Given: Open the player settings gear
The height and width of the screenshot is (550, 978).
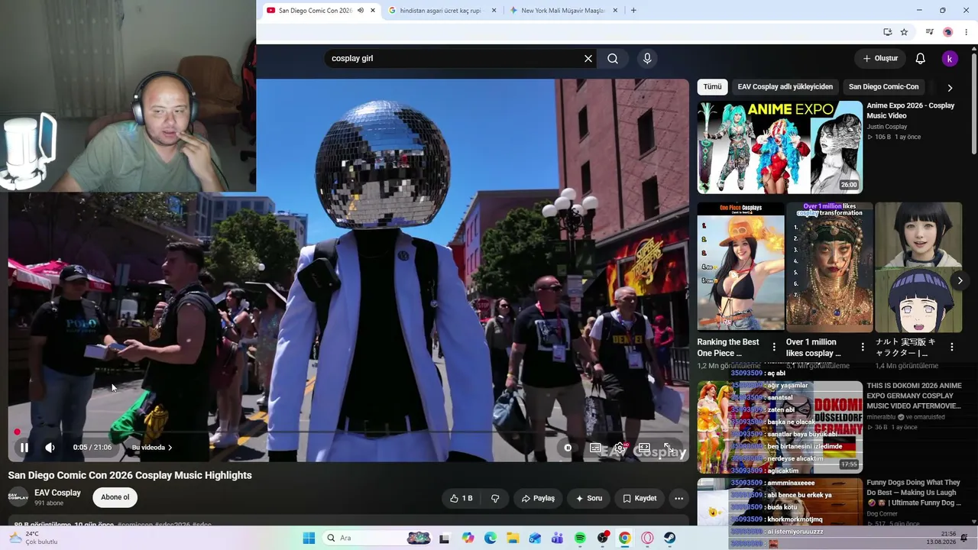Looking at the screenshot, I should pos(620,448).
